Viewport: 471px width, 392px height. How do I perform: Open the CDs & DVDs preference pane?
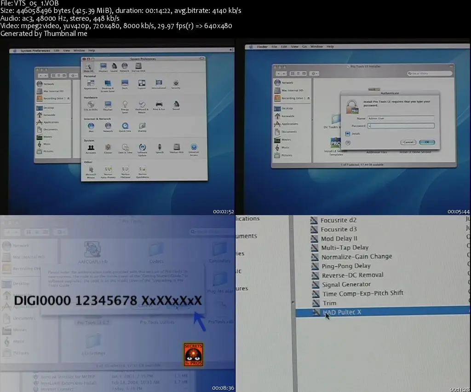coord(91,106)
